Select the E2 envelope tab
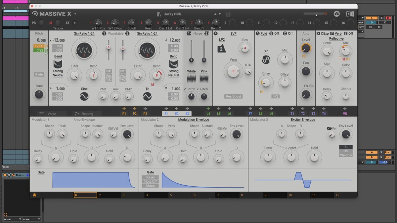The image size is (397, 223). point(177,114)
